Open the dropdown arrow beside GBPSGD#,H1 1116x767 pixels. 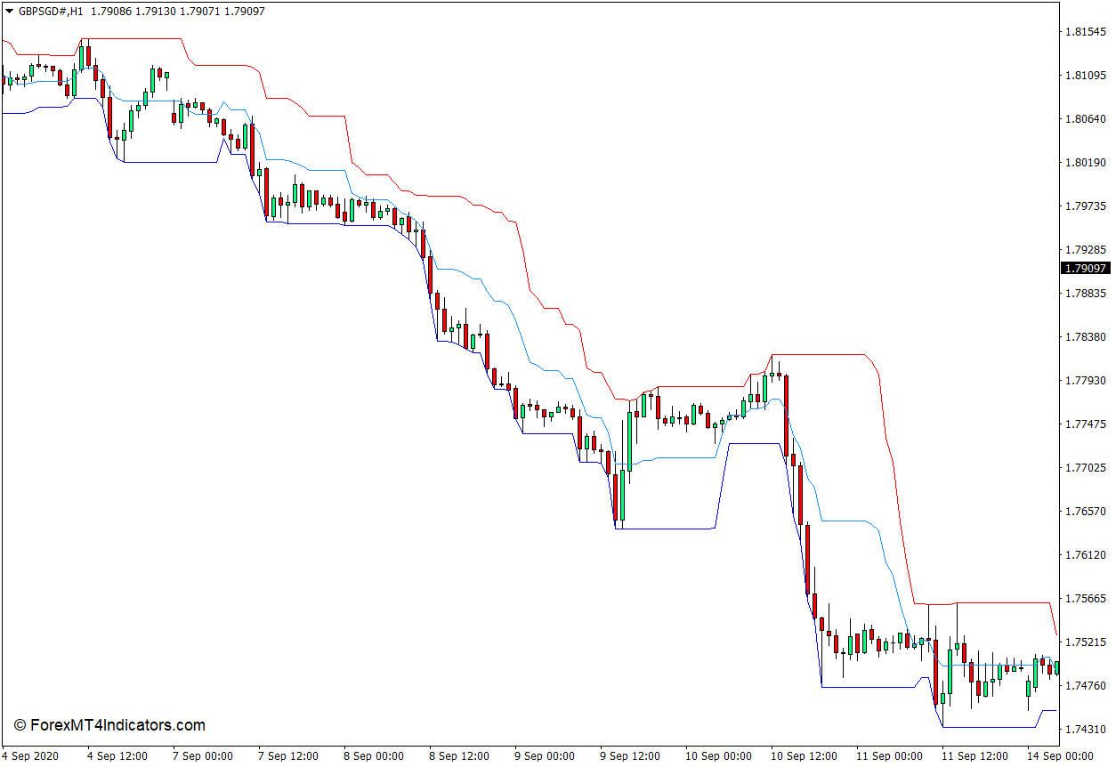tap(9, 12)
